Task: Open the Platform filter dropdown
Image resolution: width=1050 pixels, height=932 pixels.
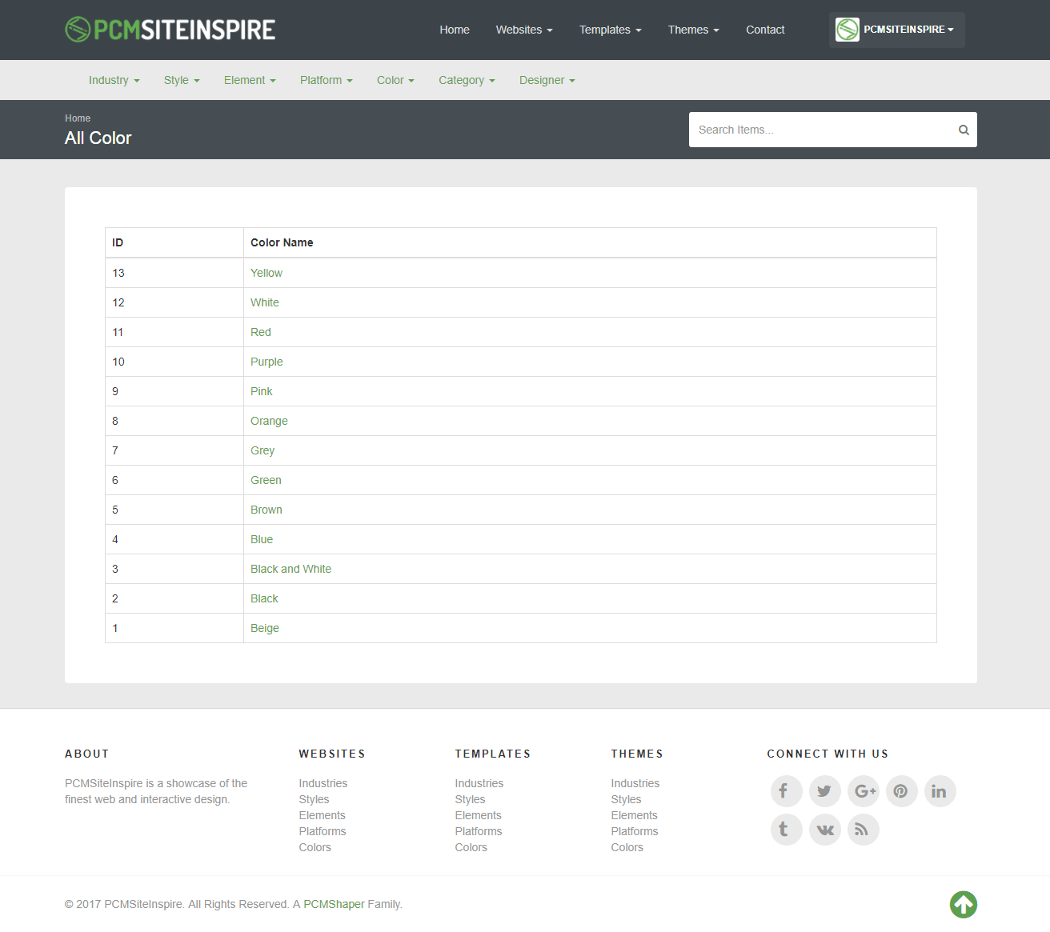Action: 326,80
